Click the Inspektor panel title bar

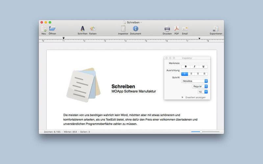(x=187, y=58)
